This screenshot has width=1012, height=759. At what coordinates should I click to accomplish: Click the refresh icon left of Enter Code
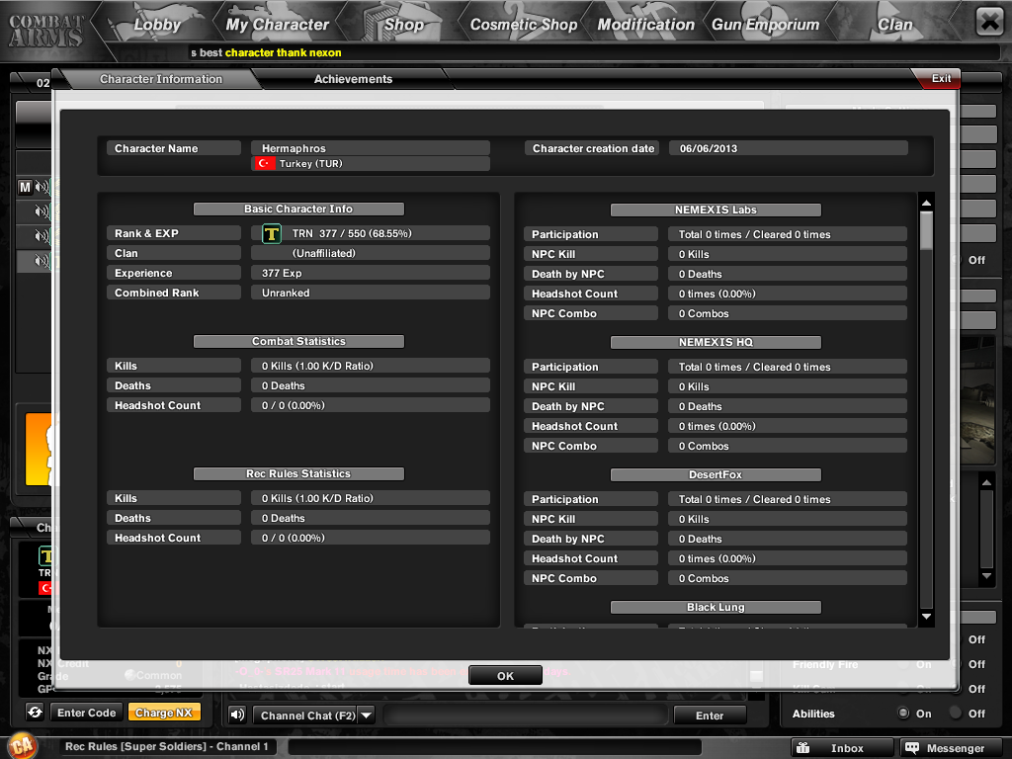[35, 712]
